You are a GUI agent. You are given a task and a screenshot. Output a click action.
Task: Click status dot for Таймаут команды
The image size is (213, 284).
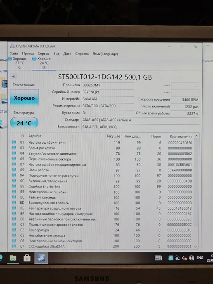[x=14, y=197]
